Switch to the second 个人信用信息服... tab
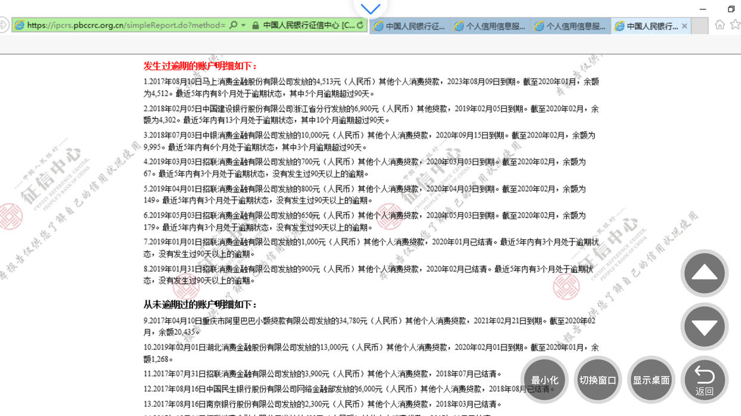 (570, 26)
